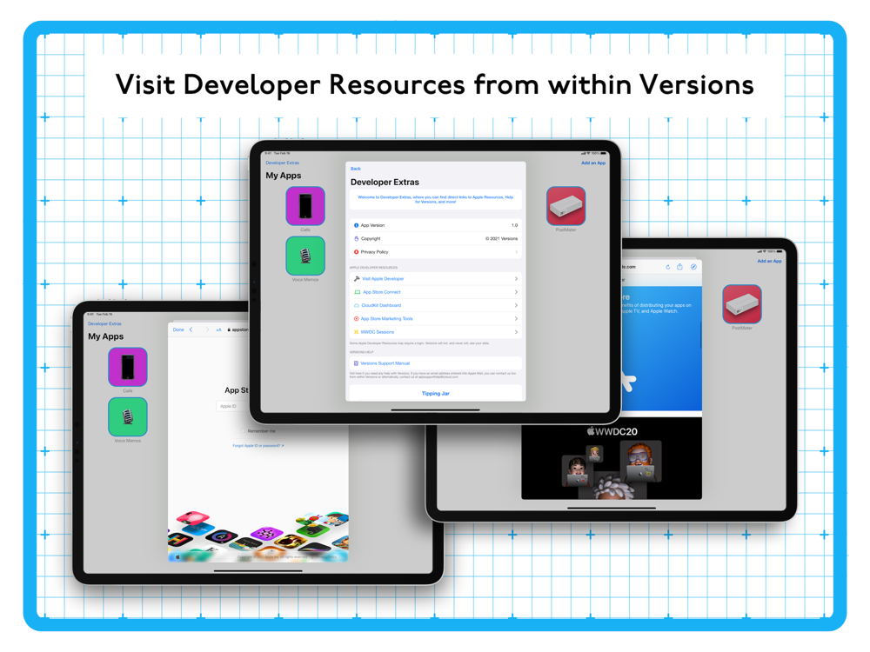Click the Apple ID input field on left iPad

click(x=232, y=406)
